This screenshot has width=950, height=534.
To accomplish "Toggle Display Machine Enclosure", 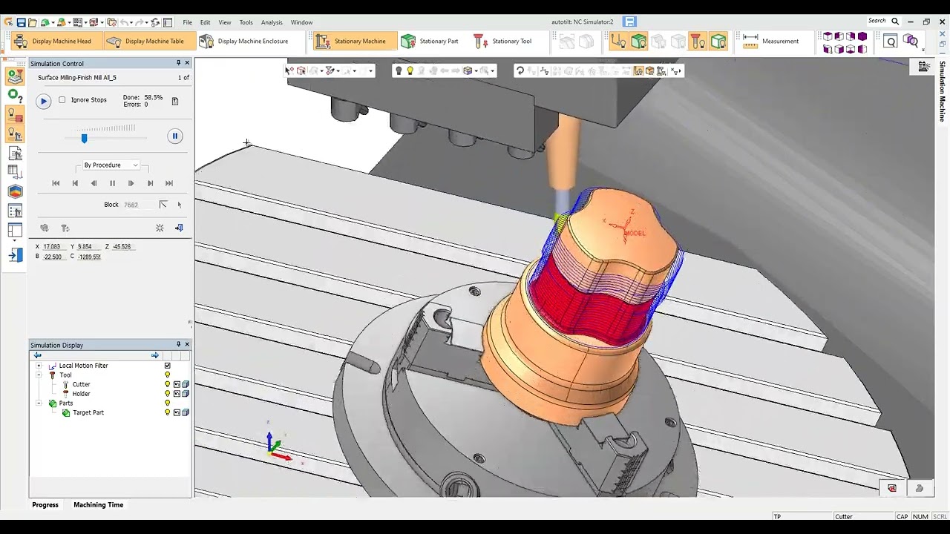I will click(244, 42).
